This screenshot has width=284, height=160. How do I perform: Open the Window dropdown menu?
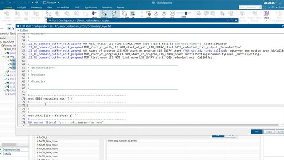pos(50,3)
